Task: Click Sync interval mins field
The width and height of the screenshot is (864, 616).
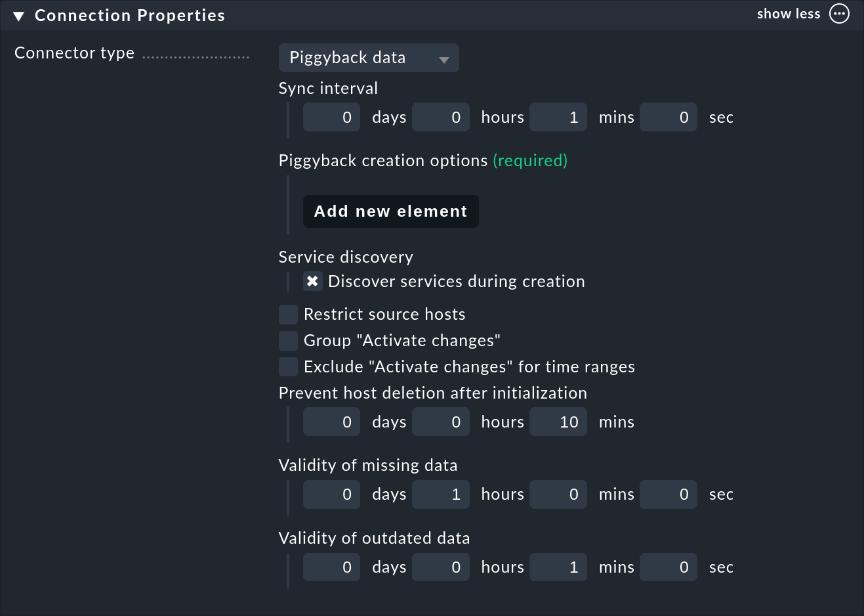Action: (x=558, y=117)
